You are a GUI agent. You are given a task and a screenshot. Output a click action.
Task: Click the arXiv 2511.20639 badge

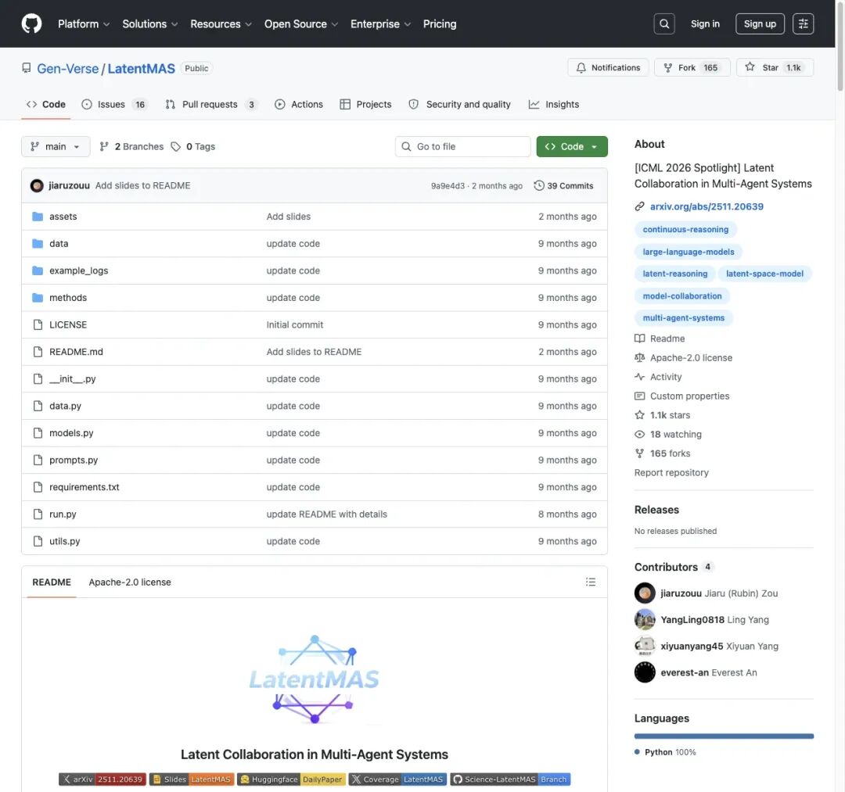click(102, 779)
